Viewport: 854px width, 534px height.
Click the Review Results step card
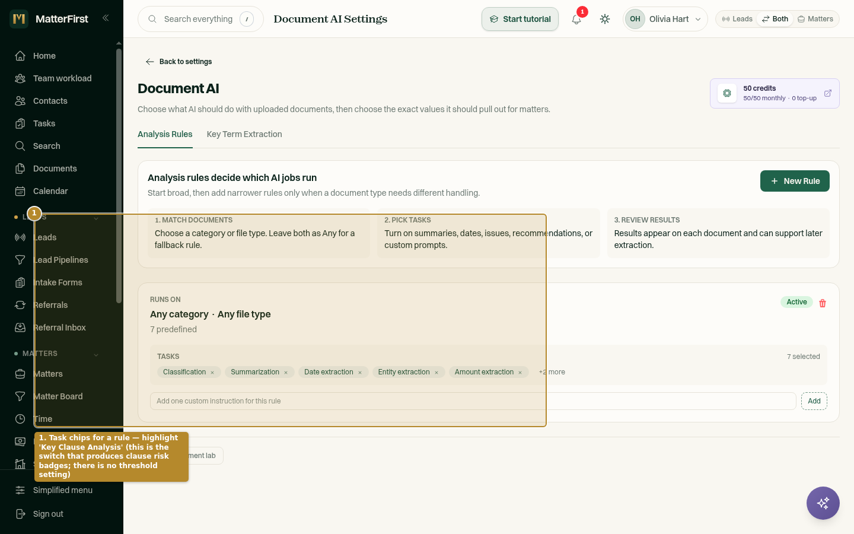tap(718, 233)
